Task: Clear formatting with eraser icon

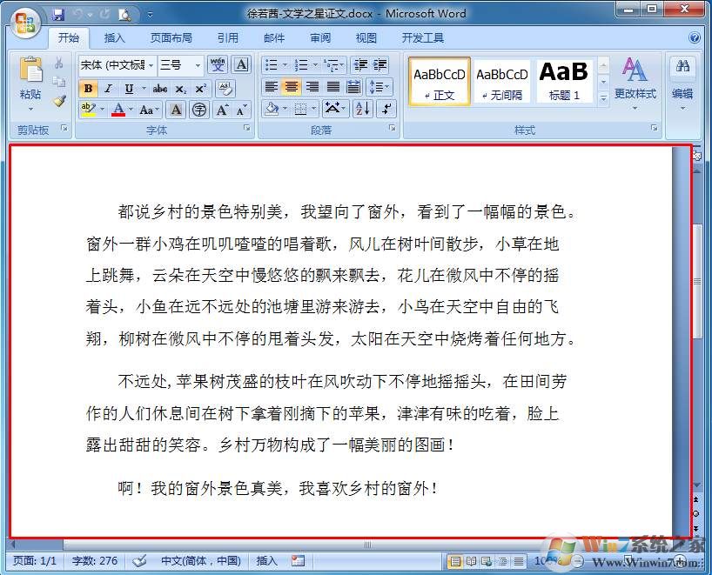Action: pos(225,88)
